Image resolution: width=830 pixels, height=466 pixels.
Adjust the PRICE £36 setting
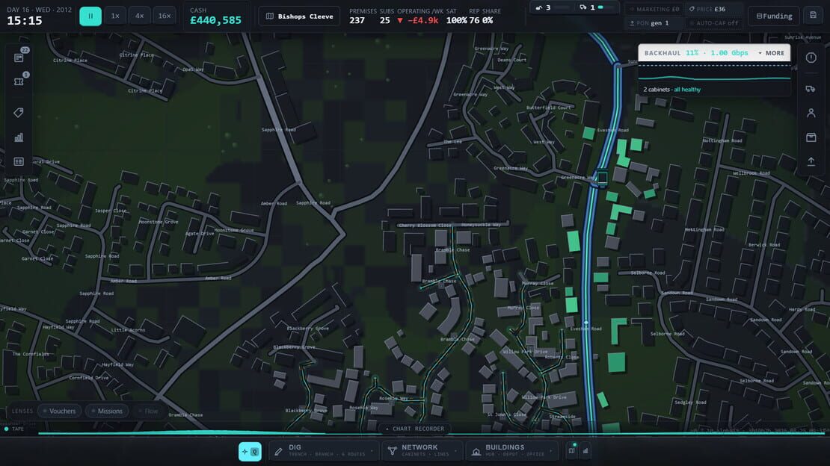713,9
